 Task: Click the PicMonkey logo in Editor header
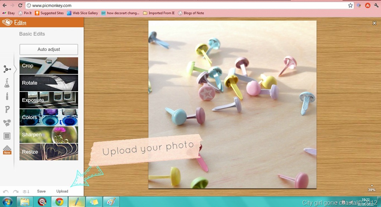tap(7, 23)
